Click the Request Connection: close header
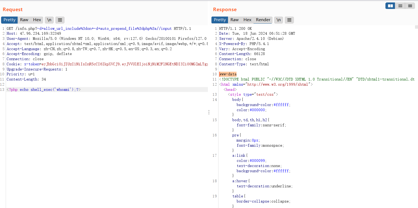418x208 pixels. click(x=25, y=59)
